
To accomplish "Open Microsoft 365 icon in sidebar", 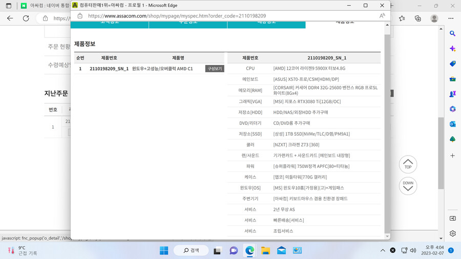I will pyautogui.click(x=452, y=109).
